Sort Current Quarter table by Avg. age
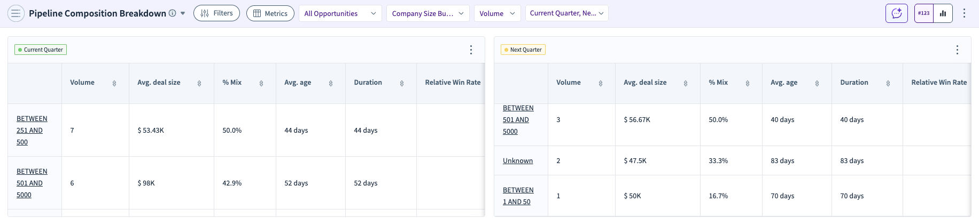 331,83
